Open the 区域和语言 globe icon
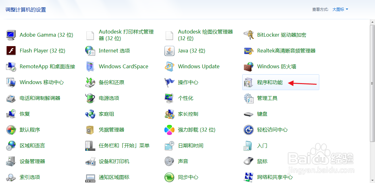Screen dimensions: 375x183 [x=11, y=145]
